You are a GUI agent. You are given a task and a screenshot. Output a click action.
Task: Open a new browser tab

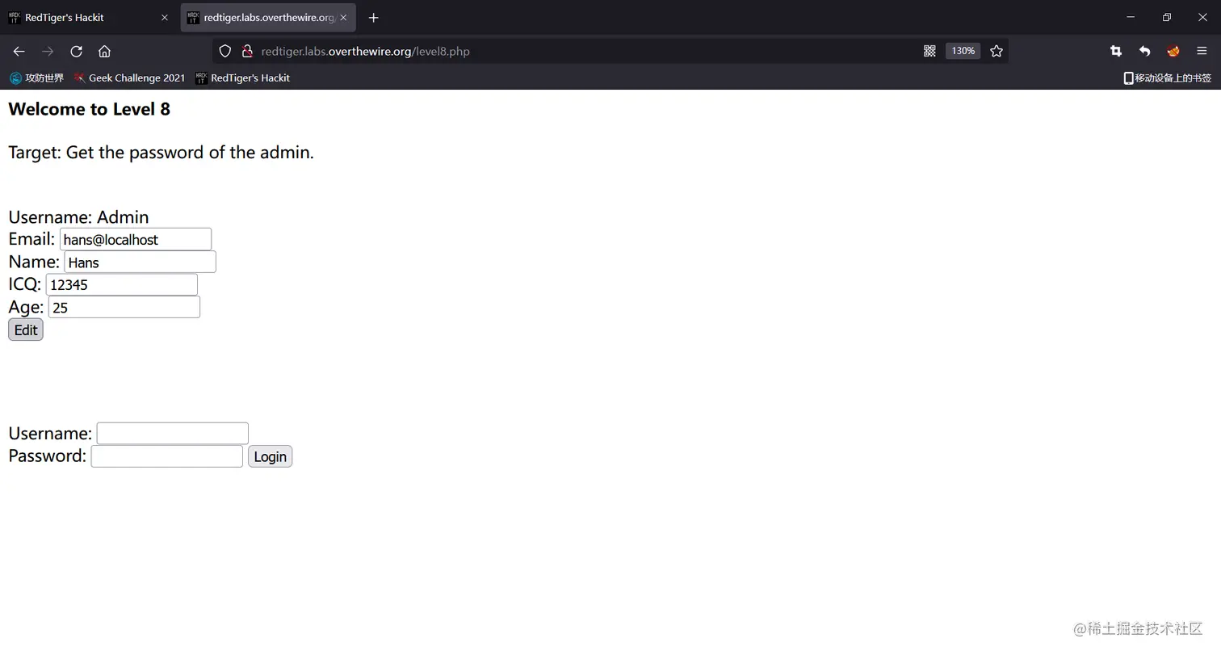373,18
